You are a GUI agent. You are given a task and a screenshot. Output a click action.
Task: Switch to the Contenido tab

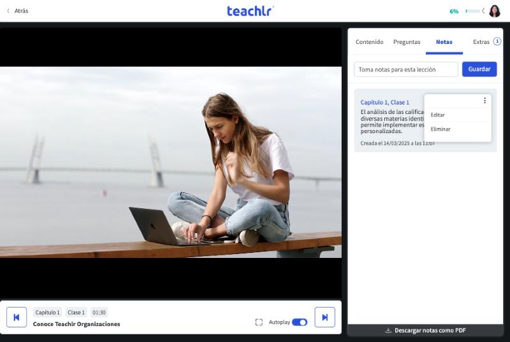click(x=369, y=42)
